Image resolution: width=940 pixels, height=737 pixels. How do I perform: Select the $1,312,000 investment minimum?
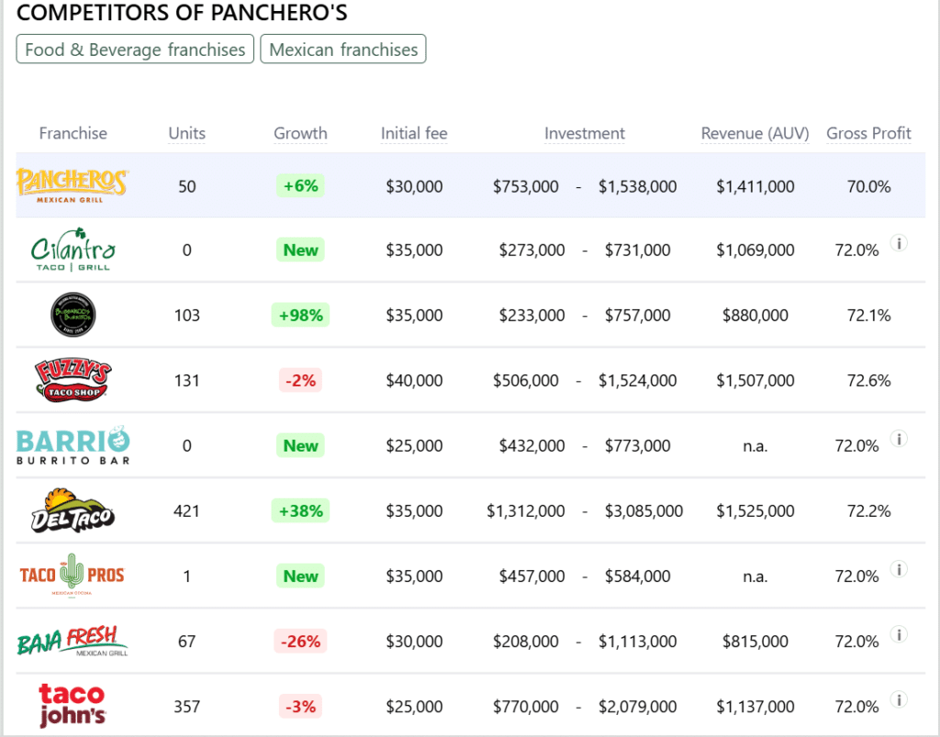(526, 511)
